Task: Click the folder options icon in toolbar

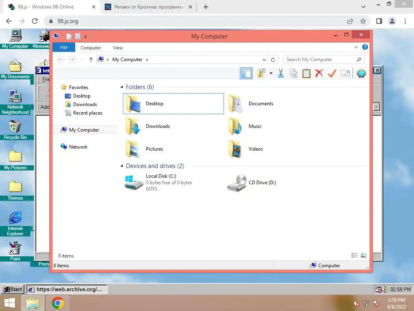Action: [x=261, y=73]
